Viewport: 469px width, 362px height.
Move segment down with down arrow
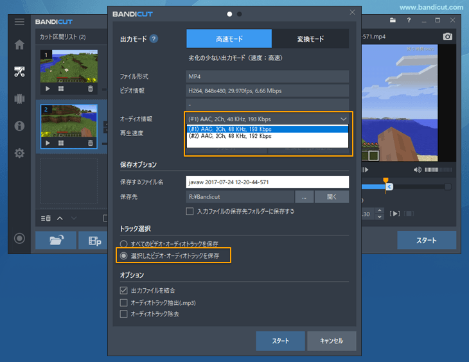click(74, 218)
